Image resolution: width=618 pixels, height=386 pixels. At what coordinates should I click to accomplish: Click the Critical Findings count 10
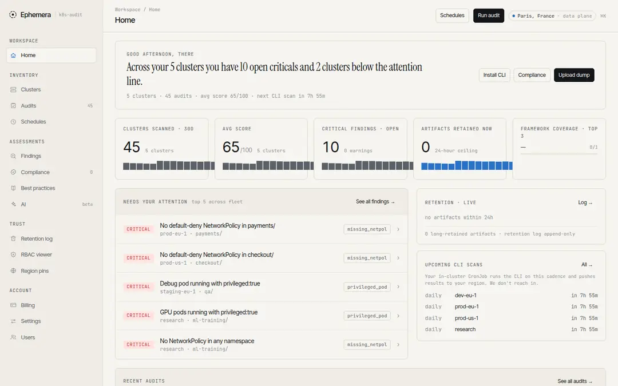tap(330, 148)
